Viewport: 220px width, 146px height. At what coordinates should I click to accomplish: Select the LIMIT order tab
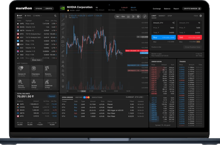click(154, 16)
